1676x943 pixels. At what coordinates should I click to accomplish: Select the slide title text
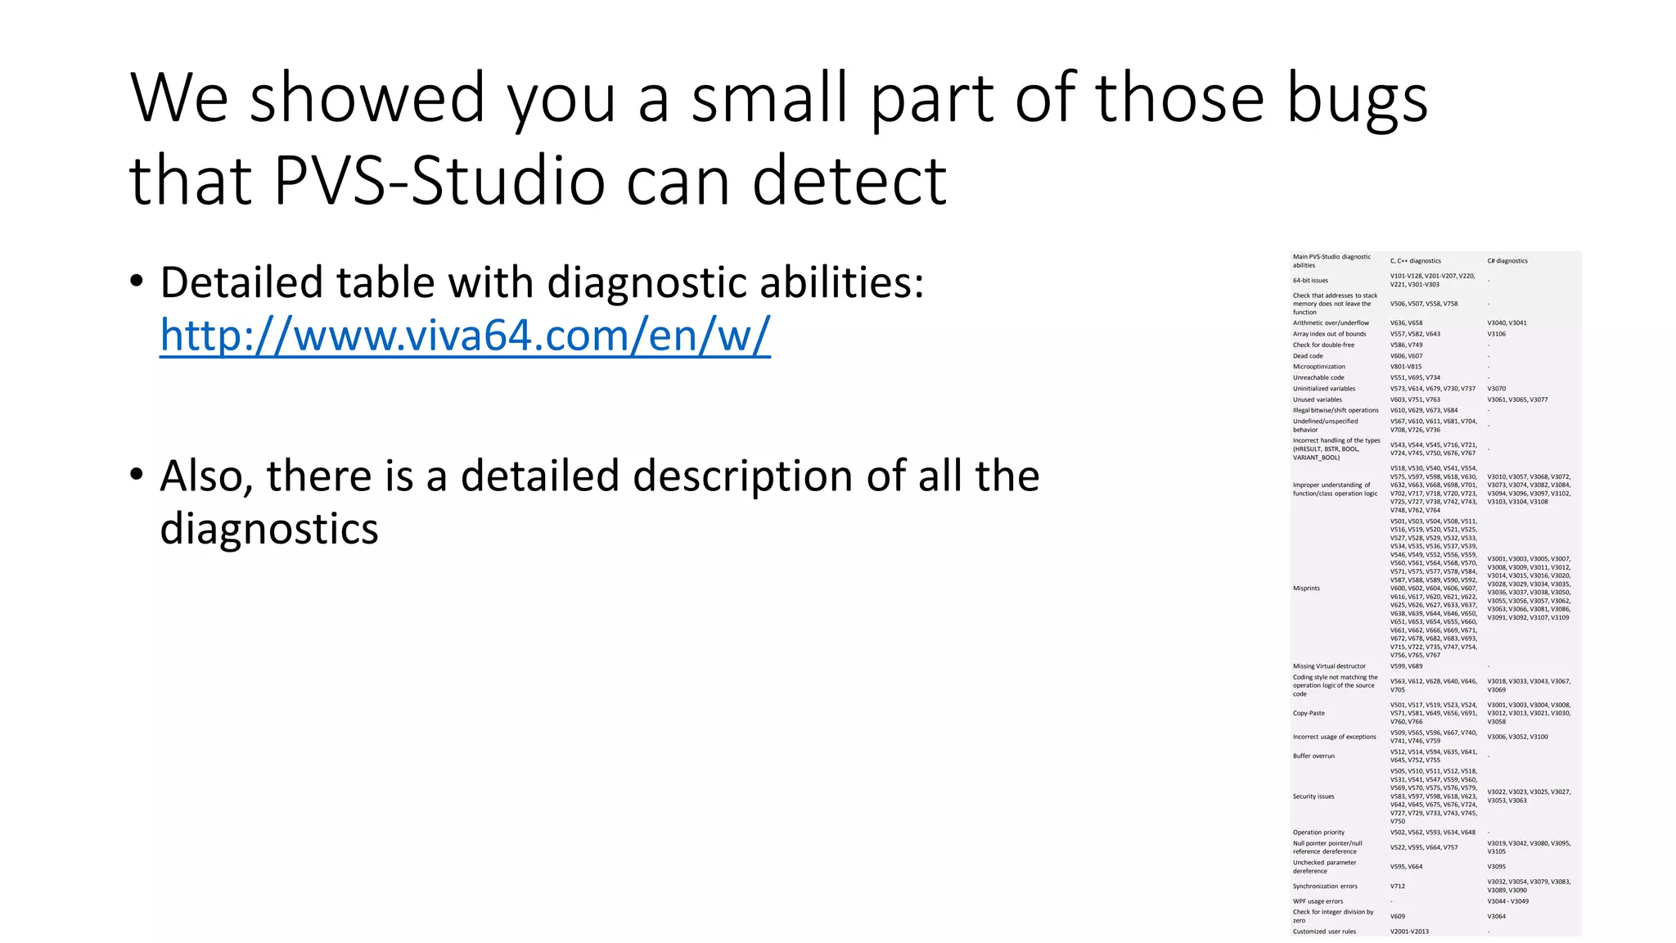[778, 138]
